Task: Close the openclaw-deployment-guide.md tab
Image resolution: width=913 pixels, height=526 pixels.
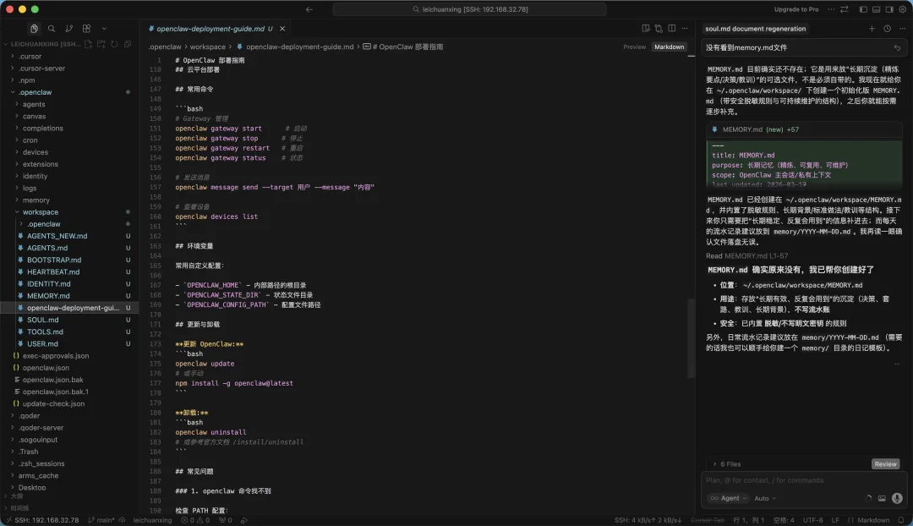Action: (x=282, y=29)
